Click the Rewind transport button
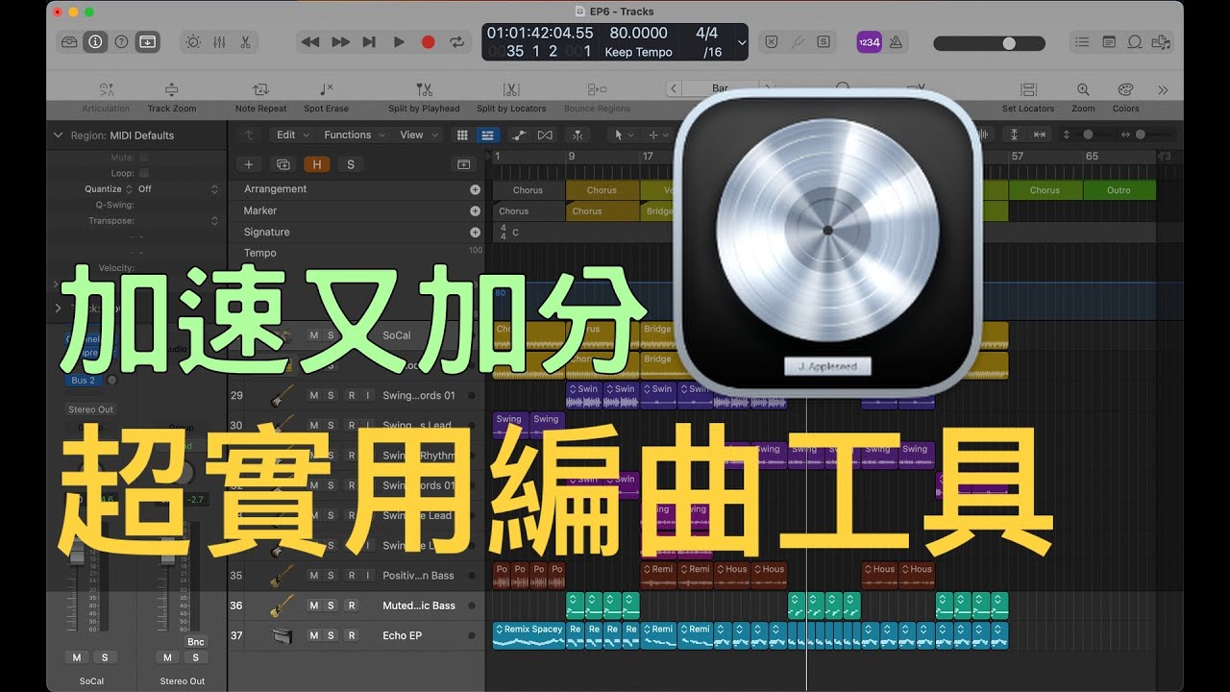 coord(309,42)
